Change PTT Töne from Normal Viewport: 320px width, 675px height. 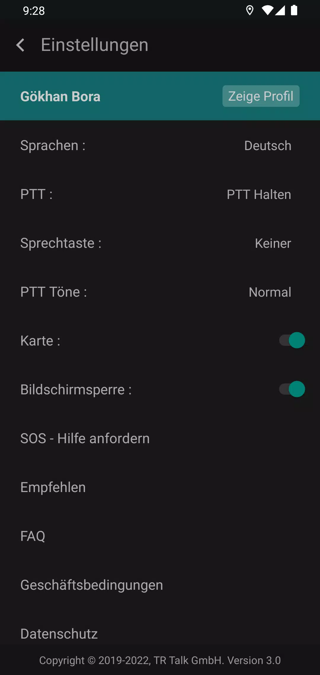point(160,292)
